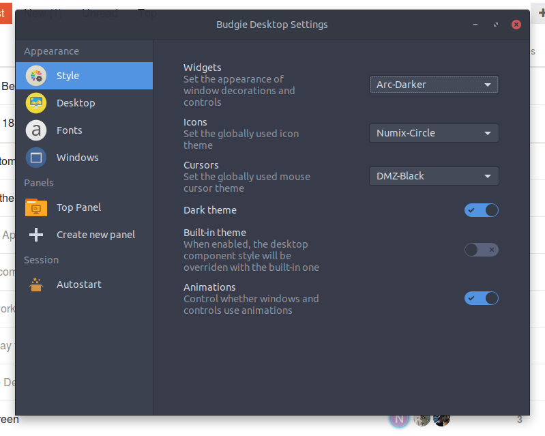
Task: Minimize the Budgie Desktop Settings window
Action: coord(475,25)
